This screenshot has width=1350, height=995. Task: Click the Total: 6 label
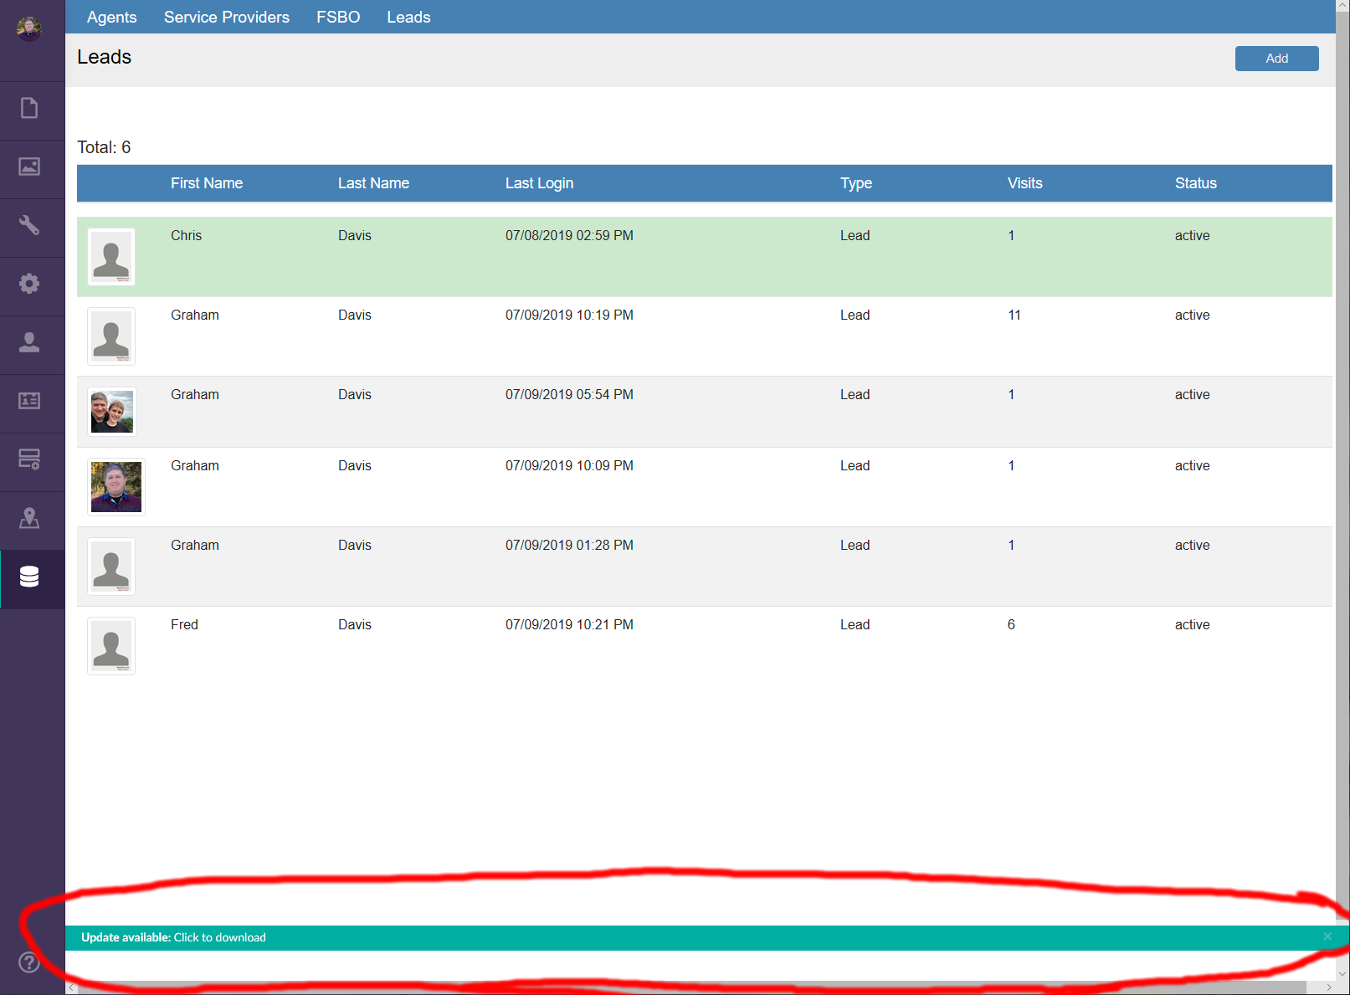click(104, 147)
